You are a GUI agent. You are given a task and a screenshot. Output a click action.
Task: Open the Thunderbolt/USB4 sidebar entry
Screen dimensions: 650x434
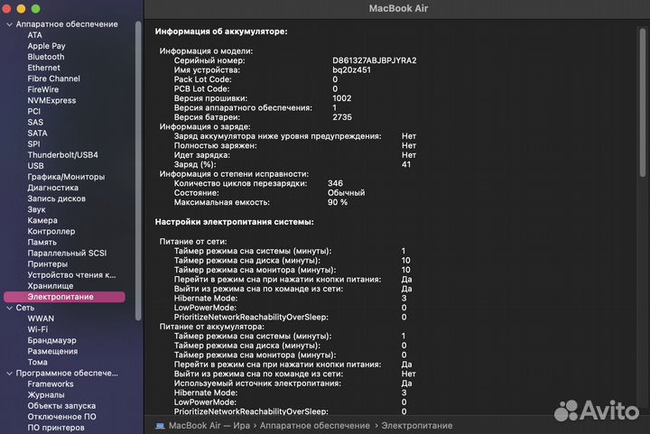click(x=62, y=155)
